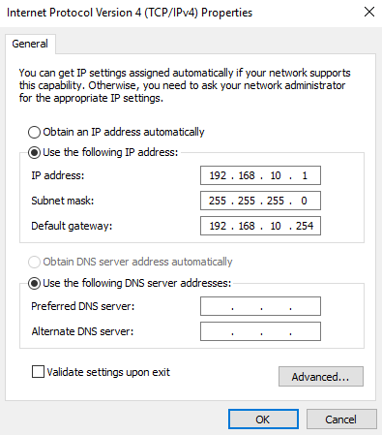This screenshot has height=435, width=382.
Task: Confirm settings with the OK button
Action: click(x=263, y=419)
